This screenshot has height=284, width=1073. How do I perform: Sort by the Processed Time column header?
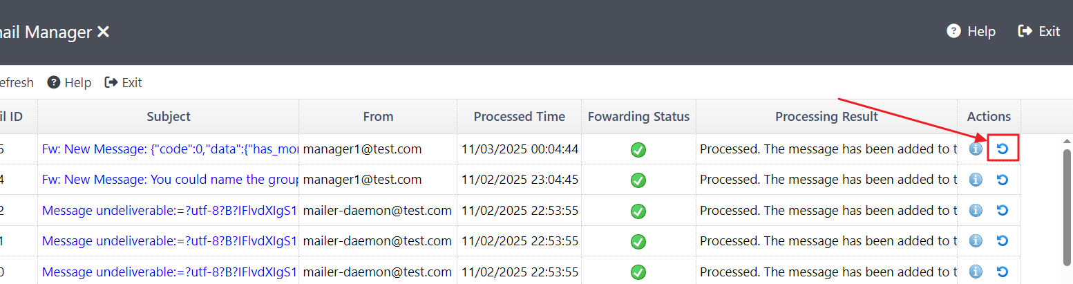[x=519, y=117]
